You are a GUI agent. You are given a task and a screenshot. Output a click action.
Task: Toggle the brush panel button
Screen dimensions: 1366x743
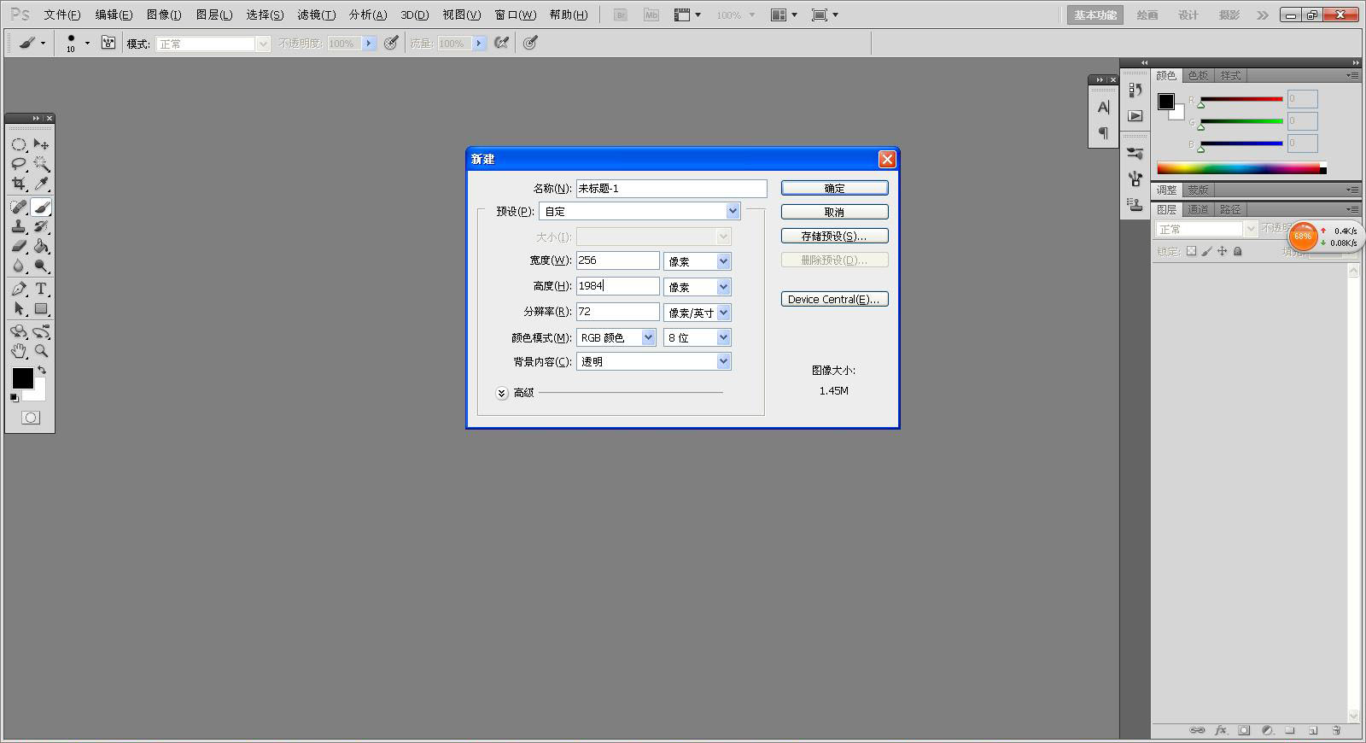click(108, 43)
